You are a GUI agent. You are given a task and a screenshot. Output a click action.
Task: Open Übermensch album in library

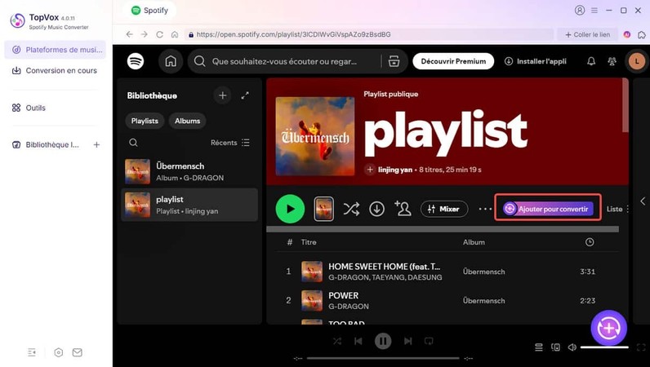click(x=189, y=171)
